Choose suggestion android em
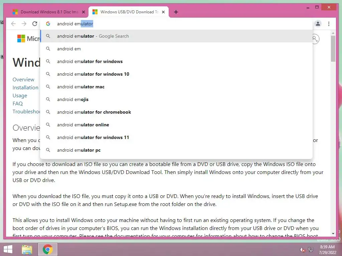Screen dimensions: 342x256 click(x=176, y=49)
